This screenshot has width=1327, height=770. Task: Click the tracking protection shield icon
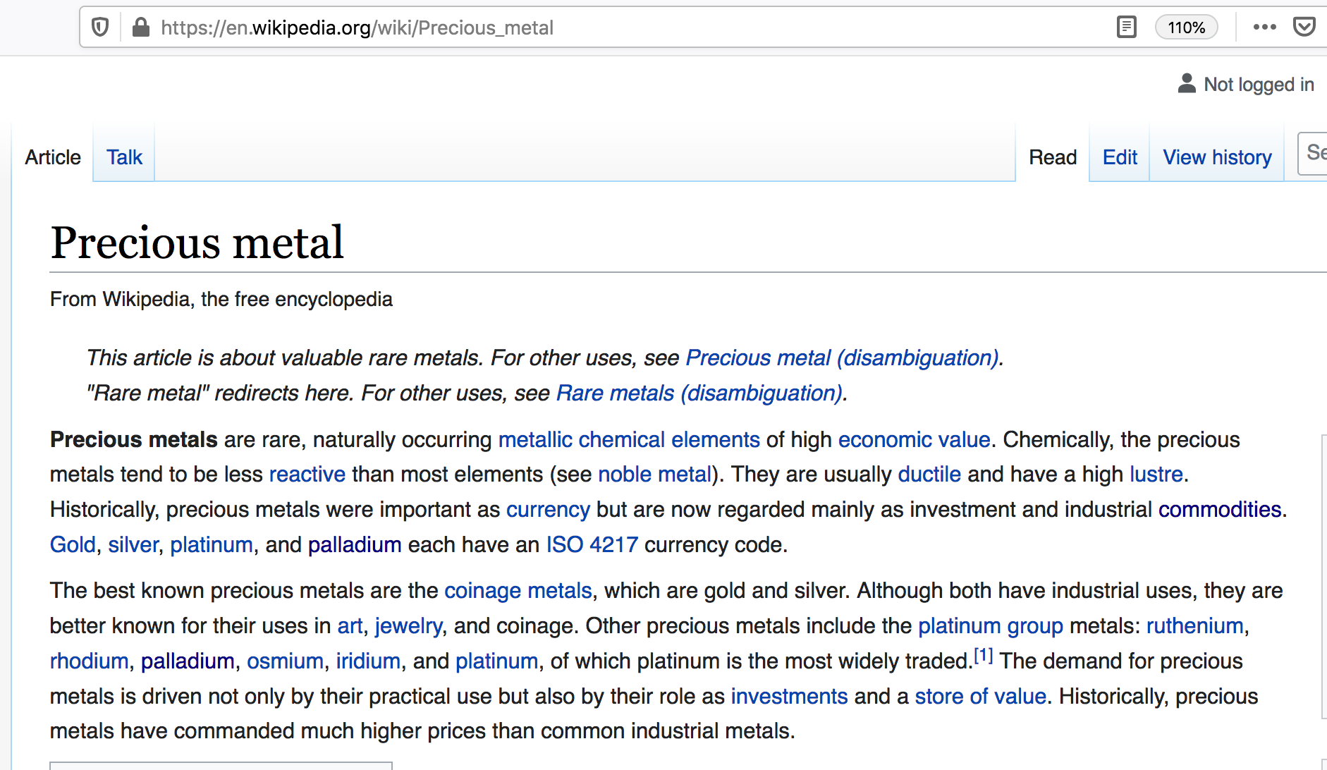[101, 28]
